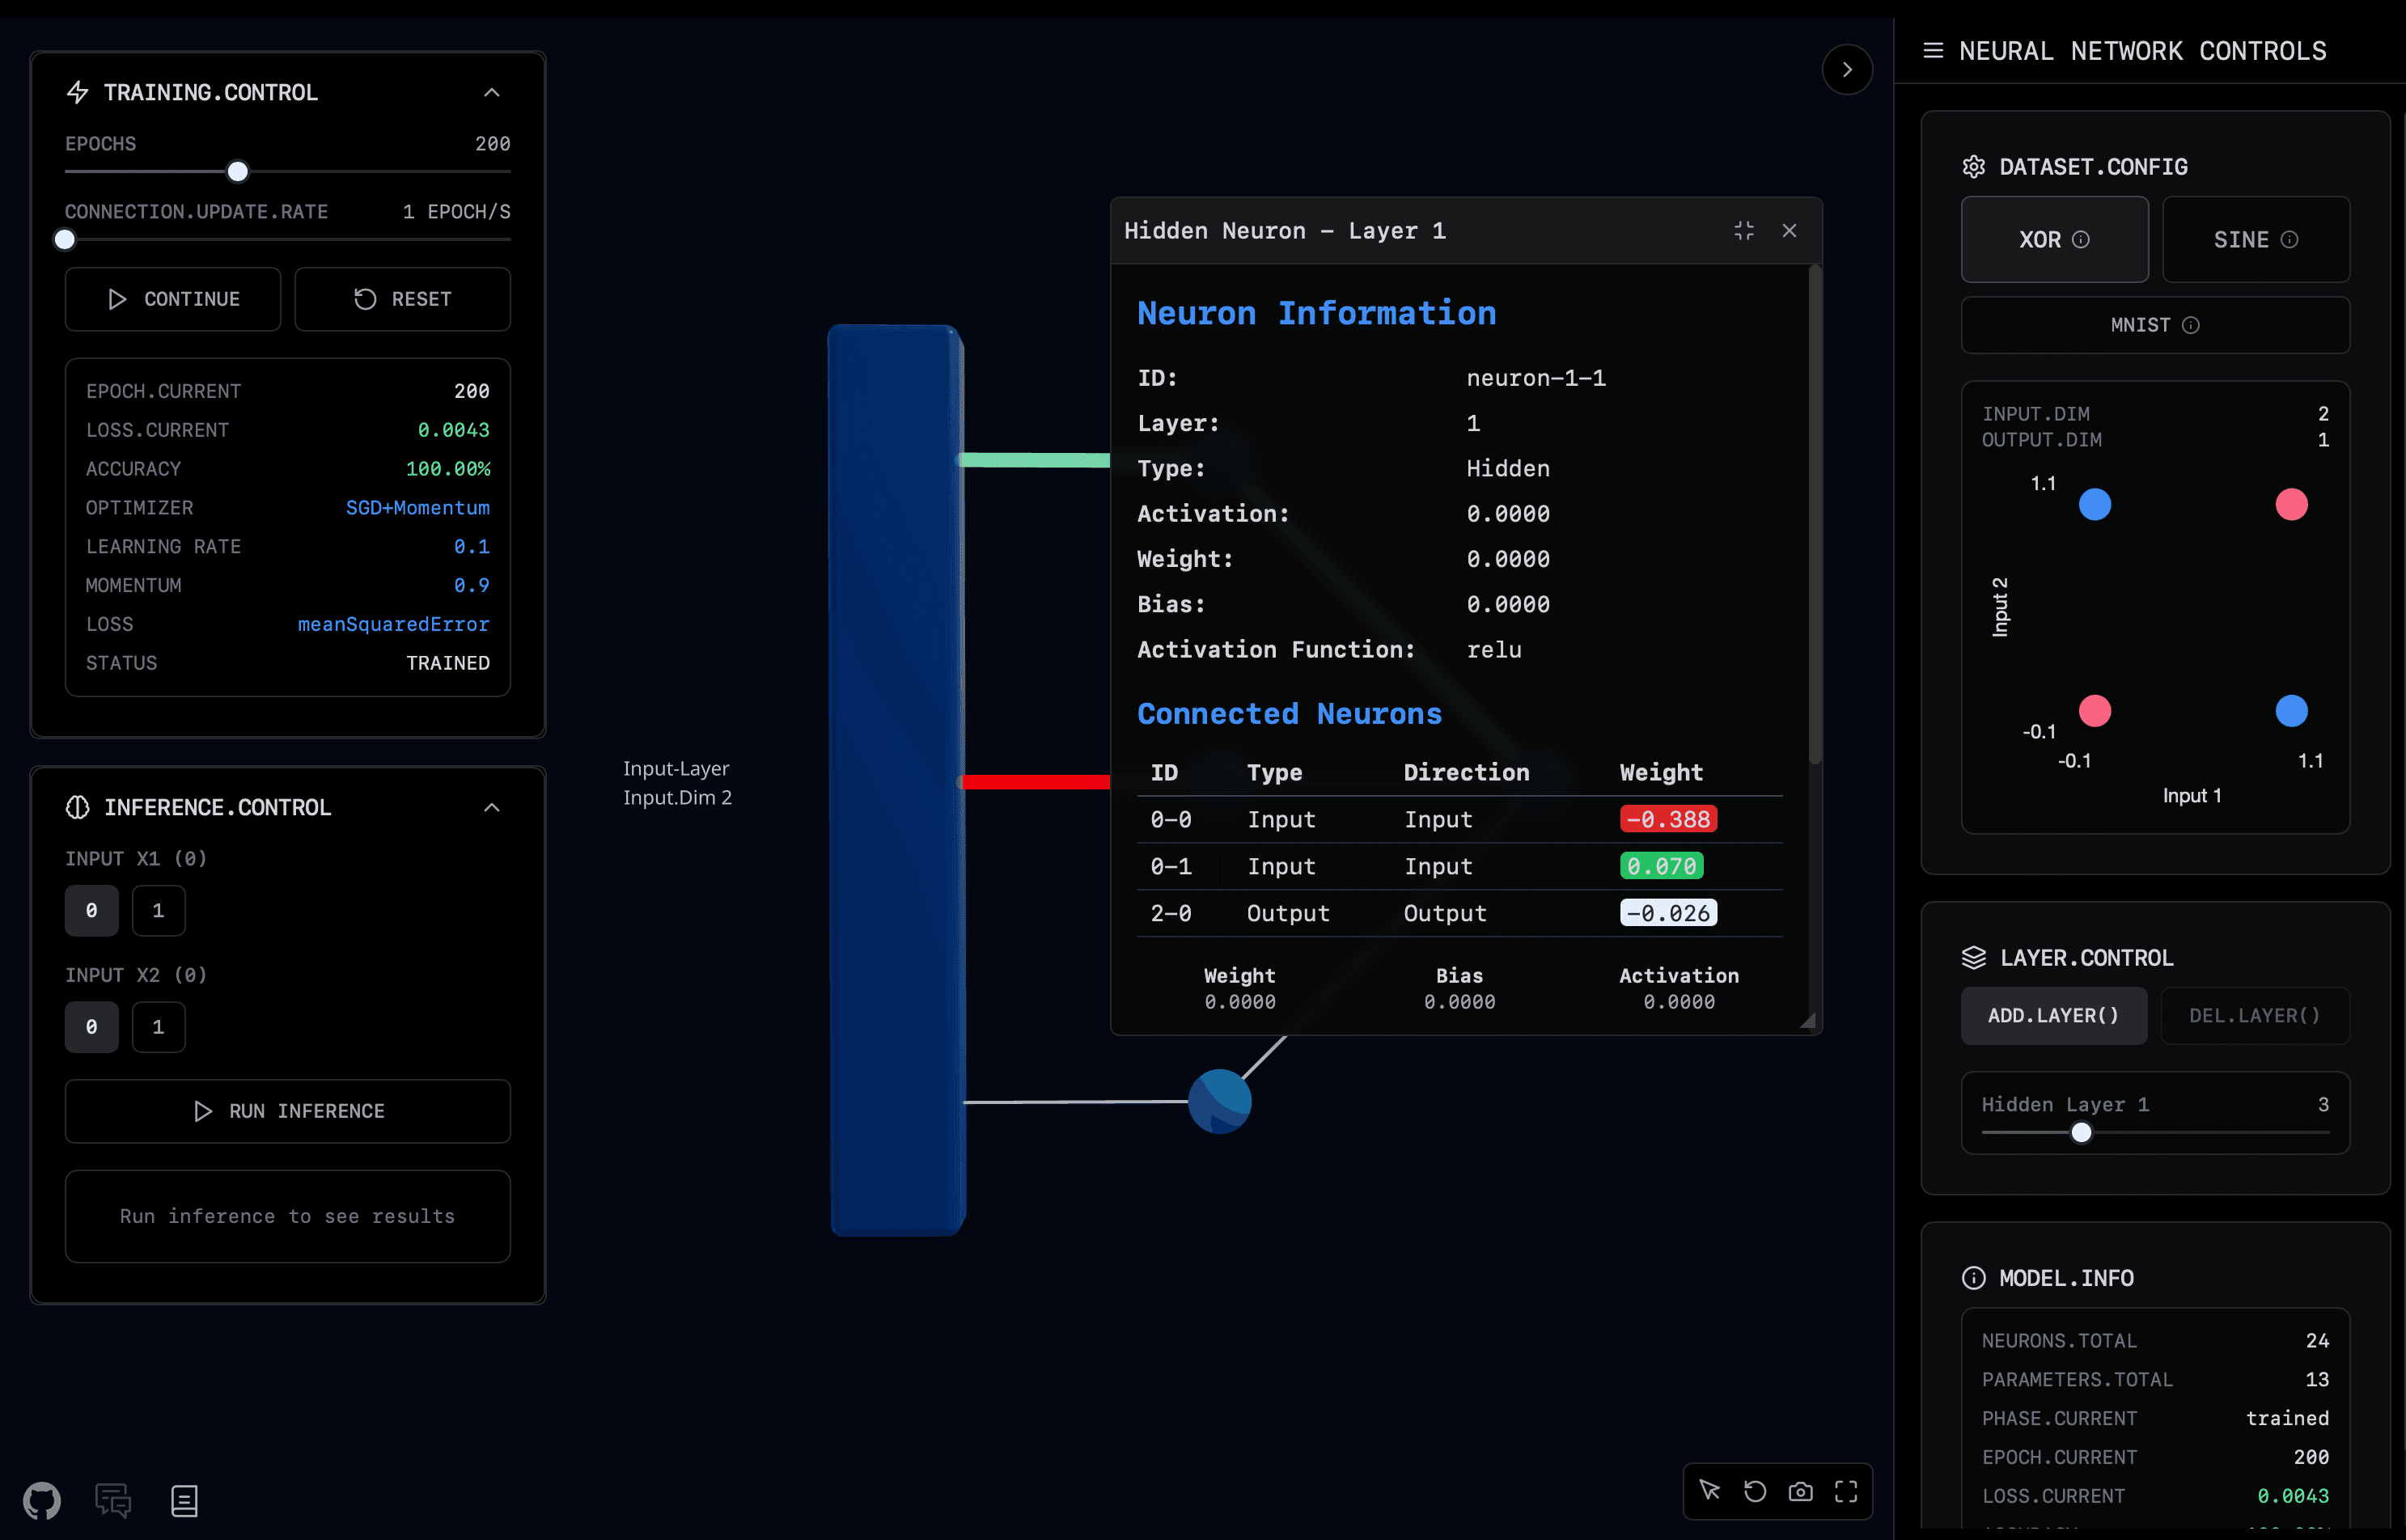Collapse the TRAINING.CONTROL panel

coord(491,91)
